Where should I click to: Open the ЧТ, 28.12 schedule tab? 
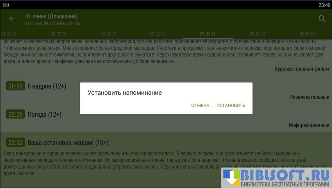[108, 34]
